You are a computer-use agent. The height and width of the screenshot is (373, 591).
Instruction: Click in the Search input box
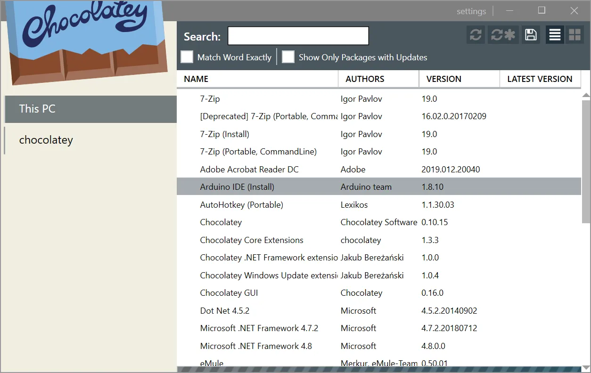pos(298,36)
